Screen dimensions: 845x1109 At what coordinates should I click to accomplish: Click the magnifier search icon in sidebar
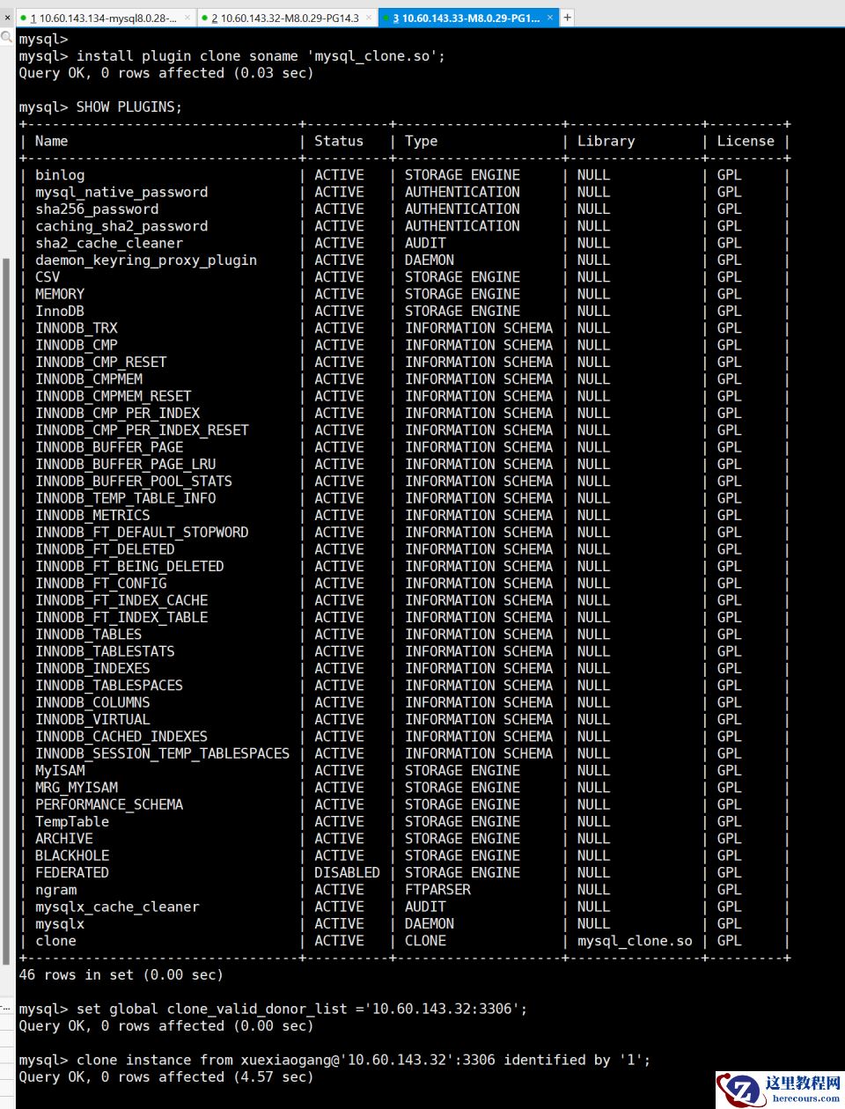(7, 37)
